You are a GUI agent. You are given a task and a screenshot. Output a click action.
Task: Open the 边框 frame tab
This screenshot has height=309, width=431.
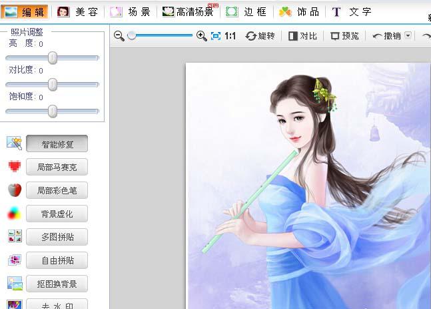[246, 12]
